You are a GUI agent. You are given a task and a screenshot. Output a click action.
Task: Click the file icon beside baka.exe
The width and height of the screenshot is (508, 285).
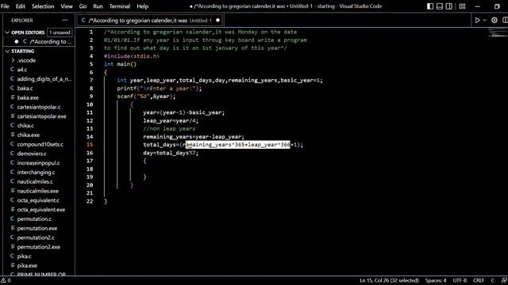coord(13,97)
